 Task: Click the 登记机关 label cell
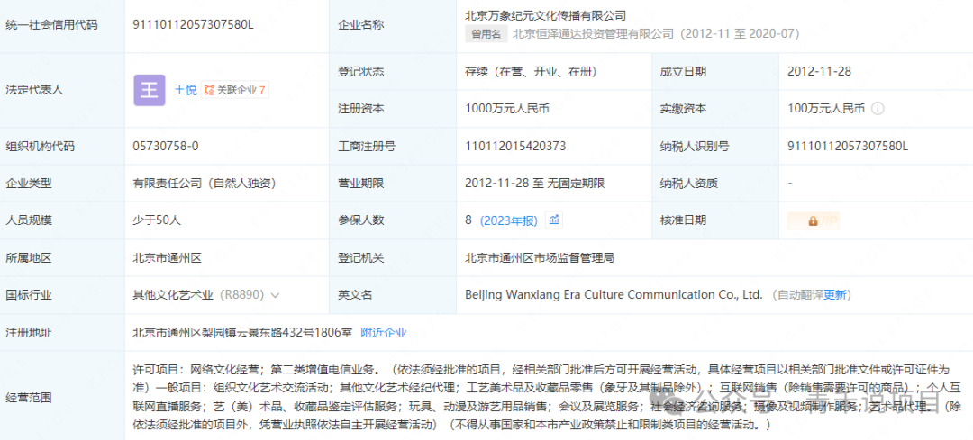pyautogui.click(x=391, y=258)
